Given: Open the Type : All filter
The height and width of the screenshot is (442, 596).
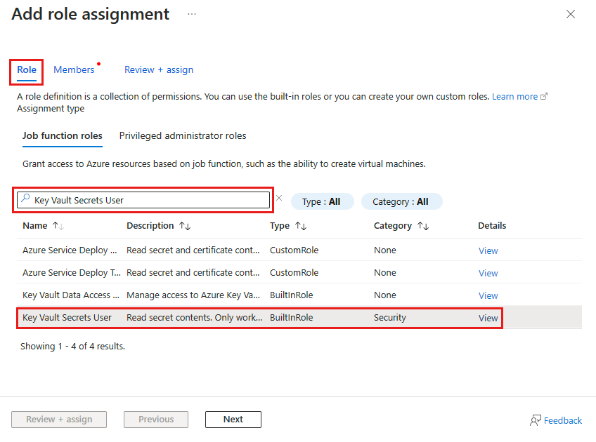Looking at the screenshot, I should [x=322, y=201].
